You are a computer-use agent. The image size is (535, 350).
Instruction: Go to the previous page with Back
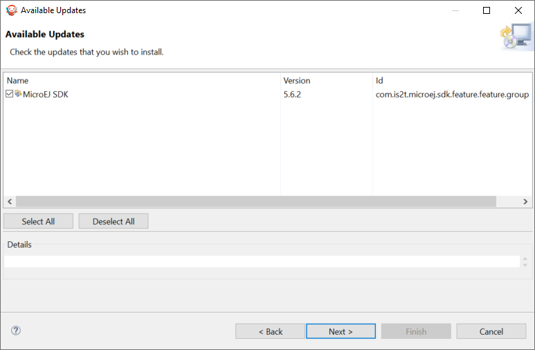(270, 331)
